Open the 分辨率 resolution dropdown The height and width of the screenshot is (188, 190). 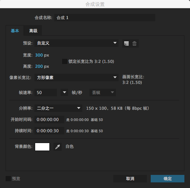tap(58, 108)
